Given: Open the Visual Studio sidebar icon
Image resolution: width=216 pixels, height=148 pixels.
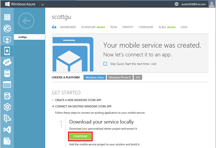Looking at the screenshot, I should tap(7, 130).
